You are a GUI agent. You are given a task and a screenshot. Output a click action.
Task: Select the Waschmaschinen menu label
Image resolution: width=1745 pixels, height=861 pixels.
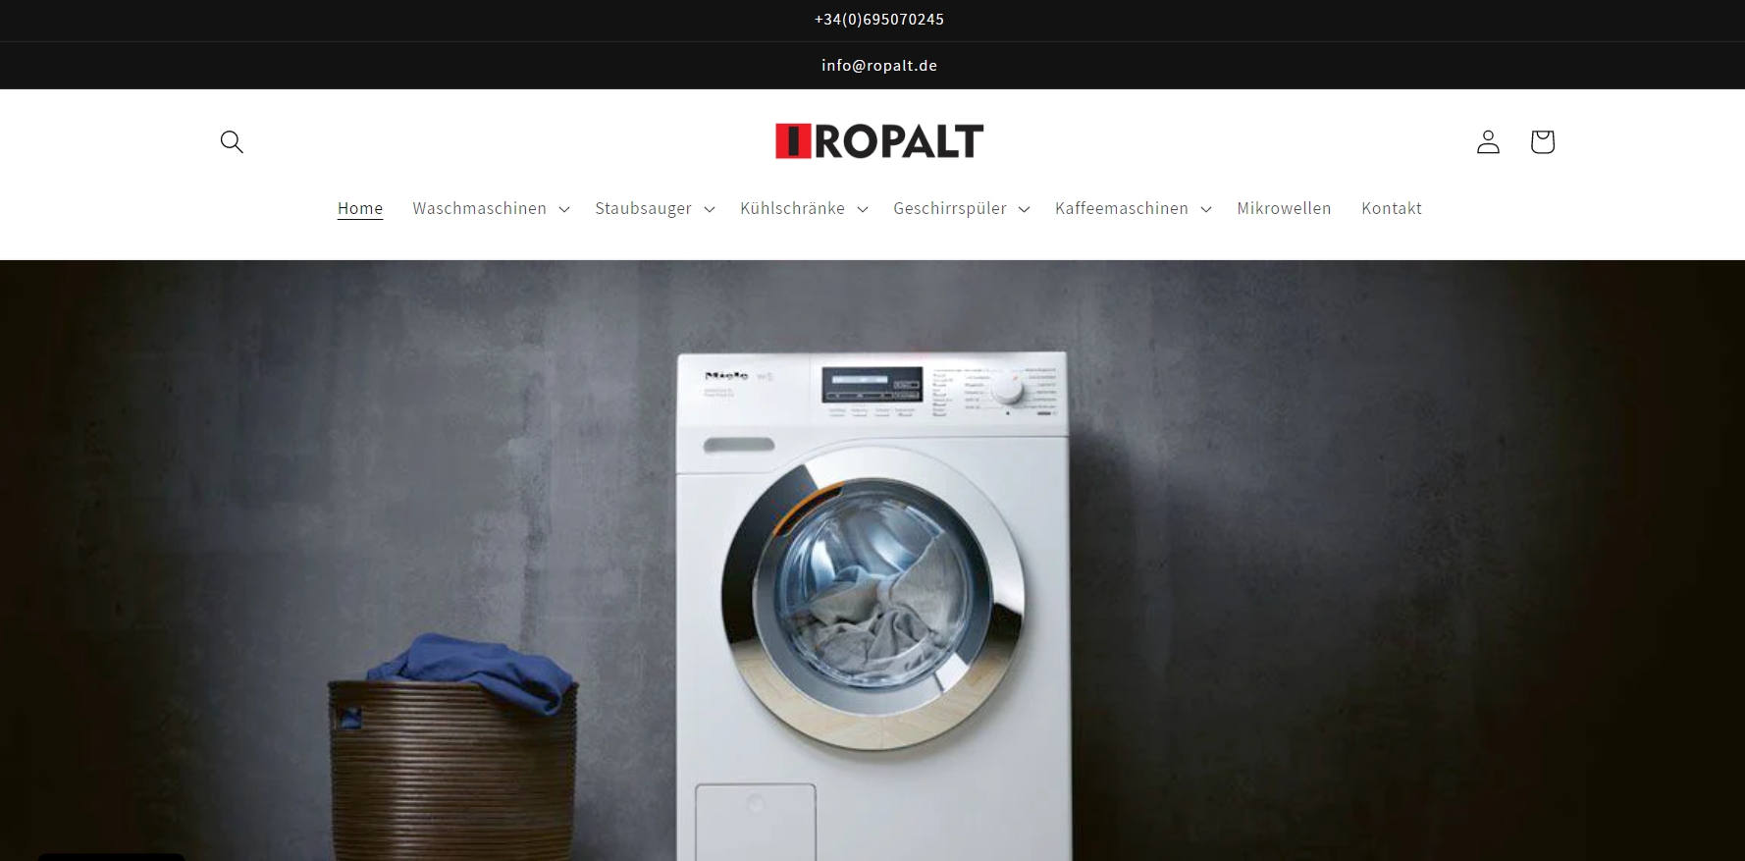click(x=480, y=208)
